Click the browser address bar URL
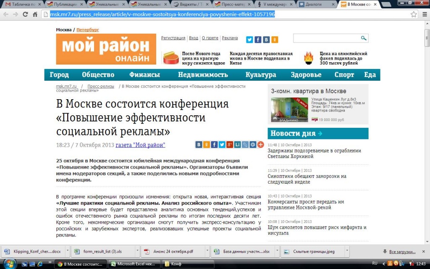Image resolution: width=430 pixels, height=269 pixels. tap(162, 14)
